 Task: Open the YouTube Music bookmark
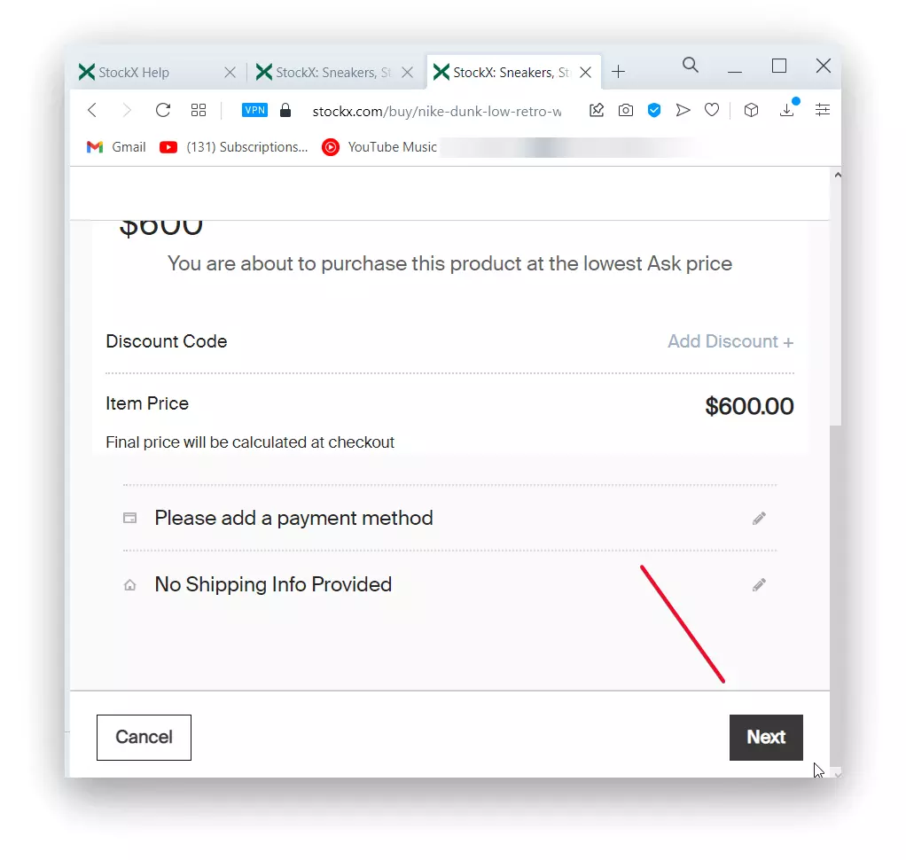point(379,147)
